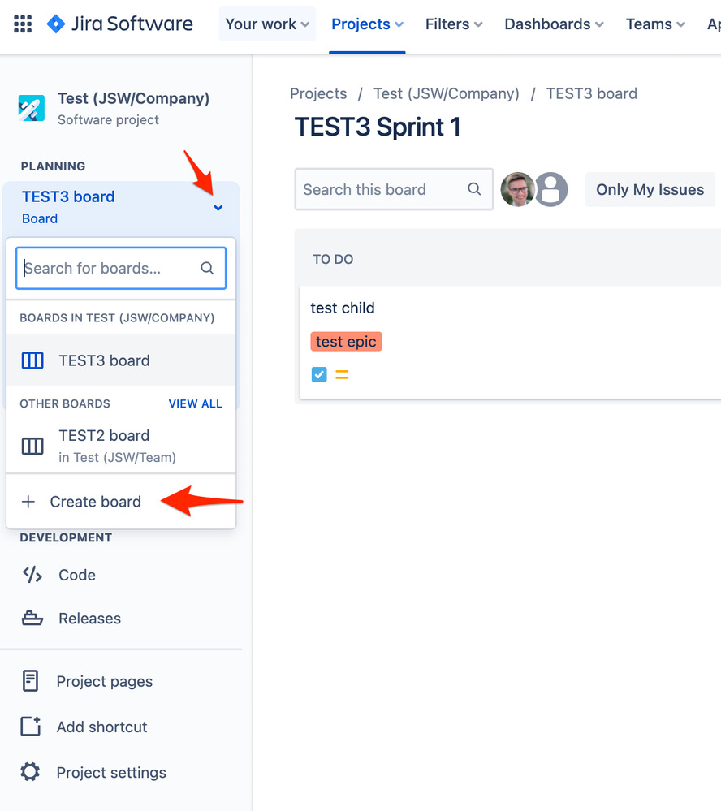Image resolution: width=721 pixels, height=811 pixels.
Task: Open the Your work dropdown
Action: 266,24
